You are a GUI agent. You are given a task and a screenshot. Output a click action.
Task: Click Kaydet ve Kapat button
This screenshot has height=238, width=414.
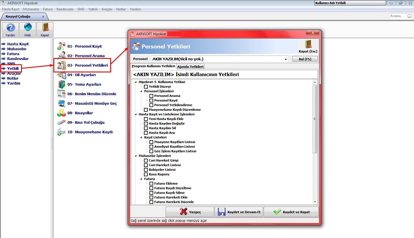pyautogui.click(x=291, y=212)
